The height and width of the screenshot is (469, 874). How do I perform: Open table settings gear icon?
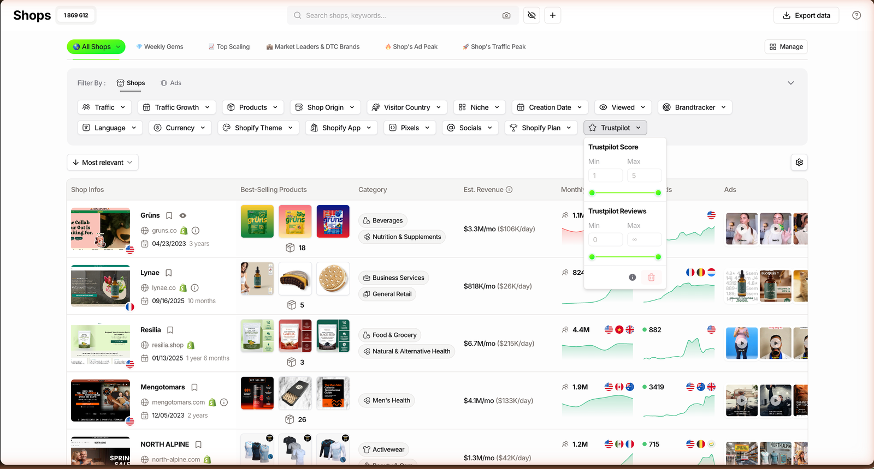tap(799, 163)
